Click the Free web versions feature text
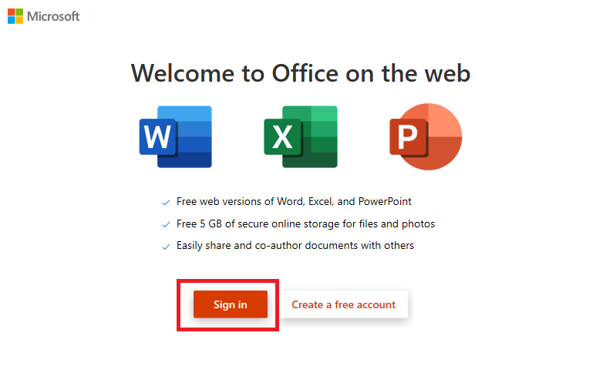Viewport: 603px width, 373px height. (x=294, y=201)
